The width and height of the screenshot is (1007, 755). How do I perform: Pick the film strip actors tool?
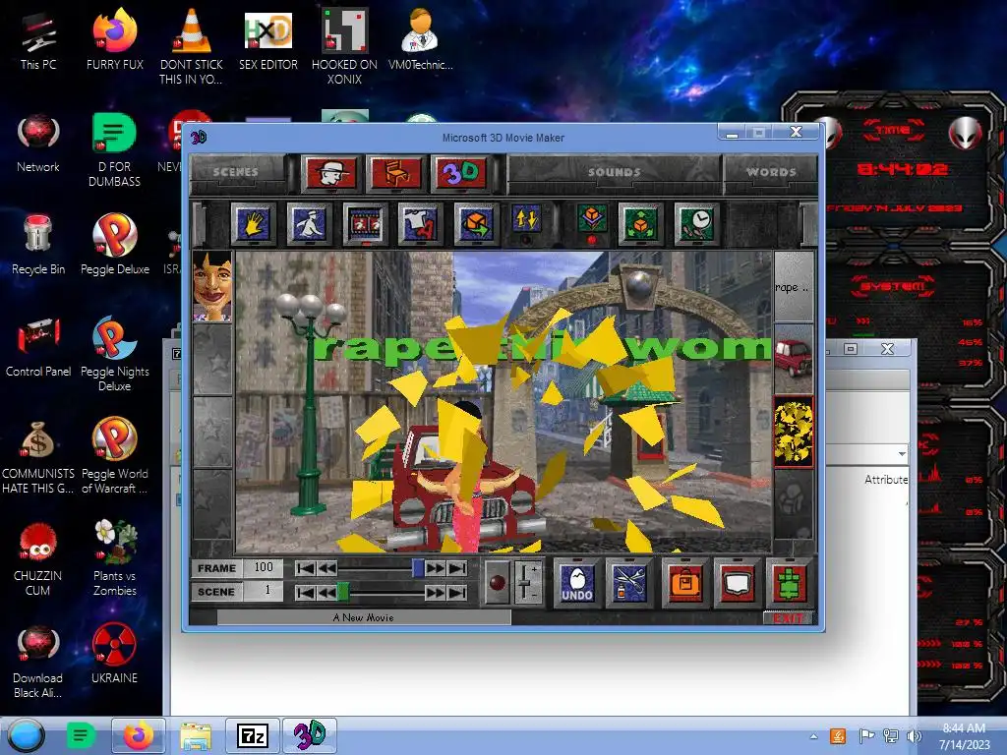pyautogui.click(x=366, y=223)
